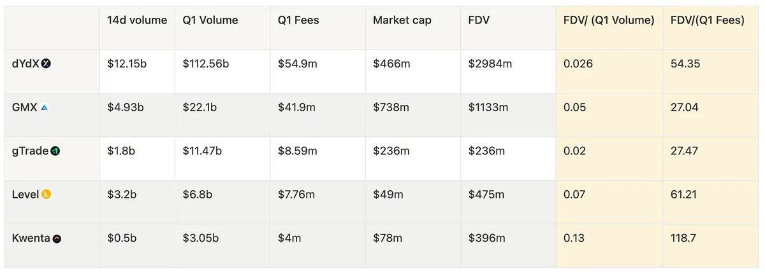This screenshot has width=765, height=276.
Task: Select the Market cap column header
Action: pyautogui.click(x=402, y=20)
